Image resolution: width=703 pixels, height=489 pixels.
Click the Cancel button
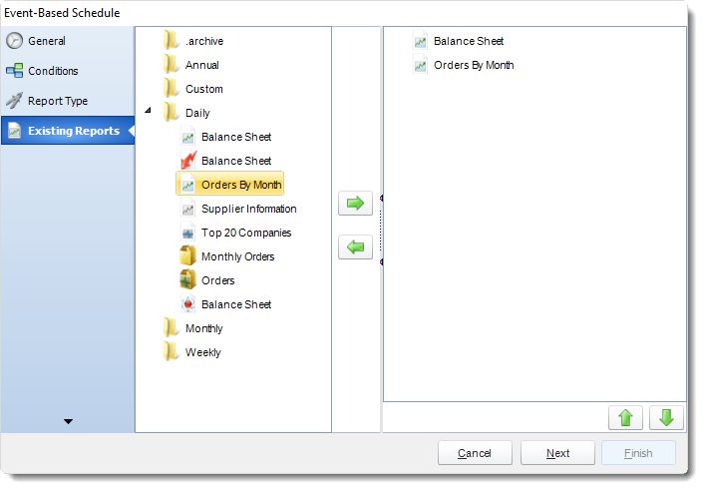475,453
